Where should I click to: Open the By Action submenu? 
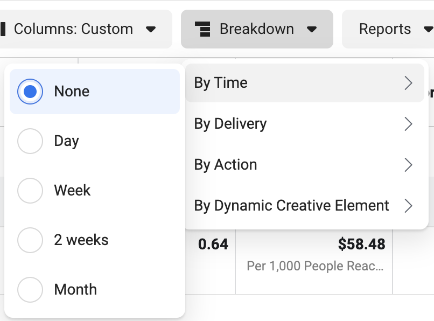click(x=304, y=165)
